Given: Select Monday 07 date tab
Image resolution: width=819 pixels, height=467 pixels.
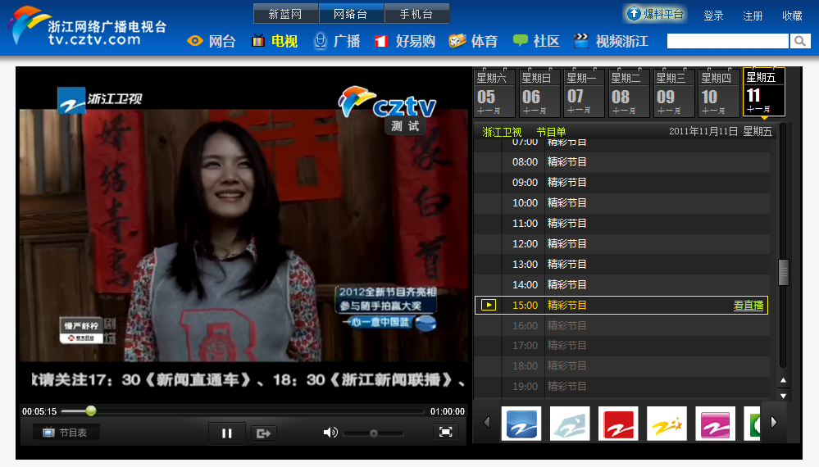Looking at the screenshot, I should (584, 93).
